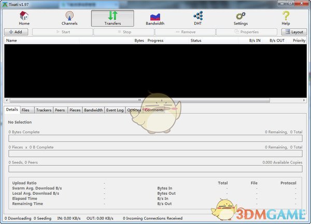The image size is (311, 224).
Task: Click the 'Bytes In' row label
Action: pyautogui.click(x=165, y=188)
